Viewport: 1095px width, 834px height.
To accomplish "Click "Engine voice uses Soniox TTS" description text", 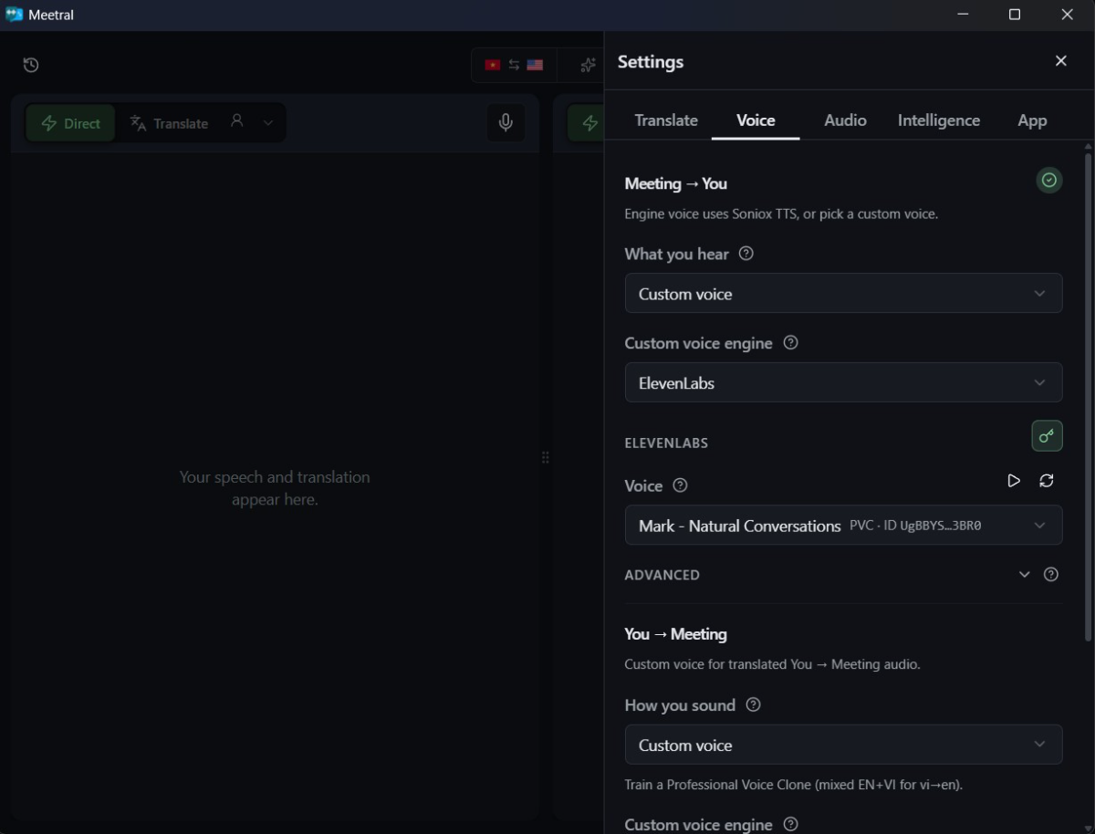I will tap(781, 214).
